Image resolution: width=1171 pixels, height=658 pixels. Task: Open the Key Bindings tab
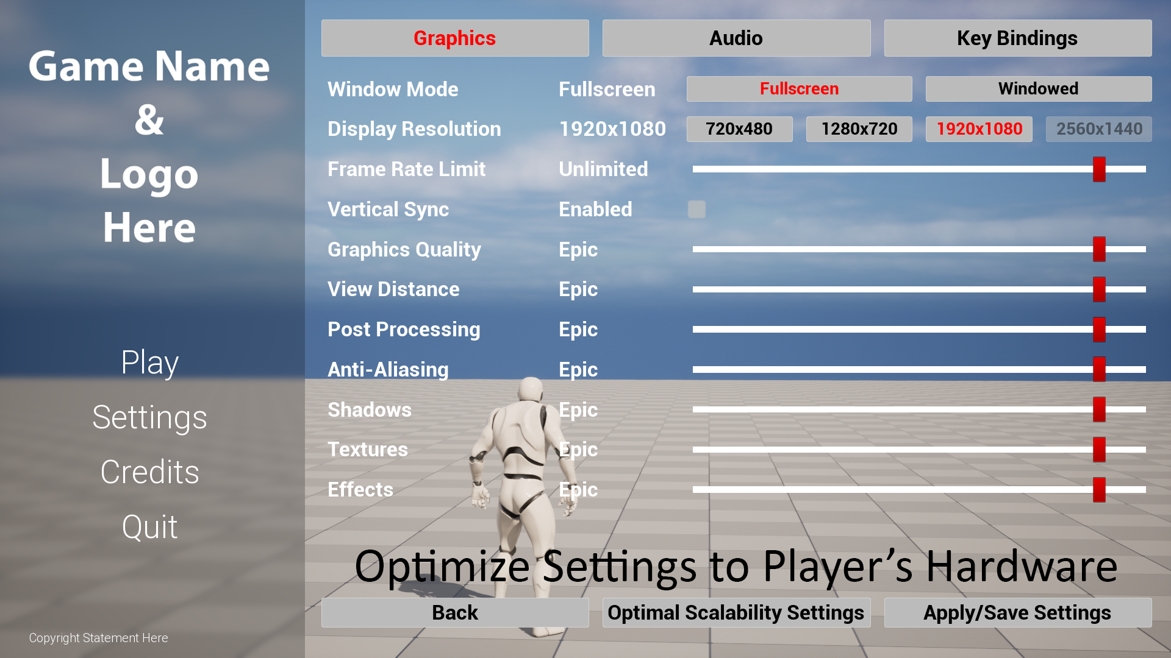coord(1017,38)
